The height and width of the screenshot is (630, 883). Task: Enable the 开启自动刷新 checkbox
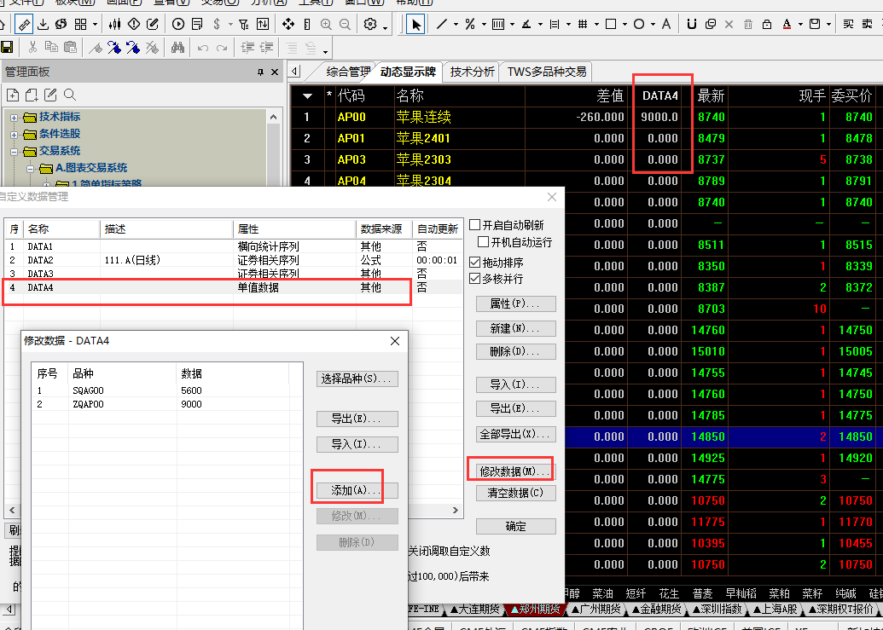(x=475, y=226)
